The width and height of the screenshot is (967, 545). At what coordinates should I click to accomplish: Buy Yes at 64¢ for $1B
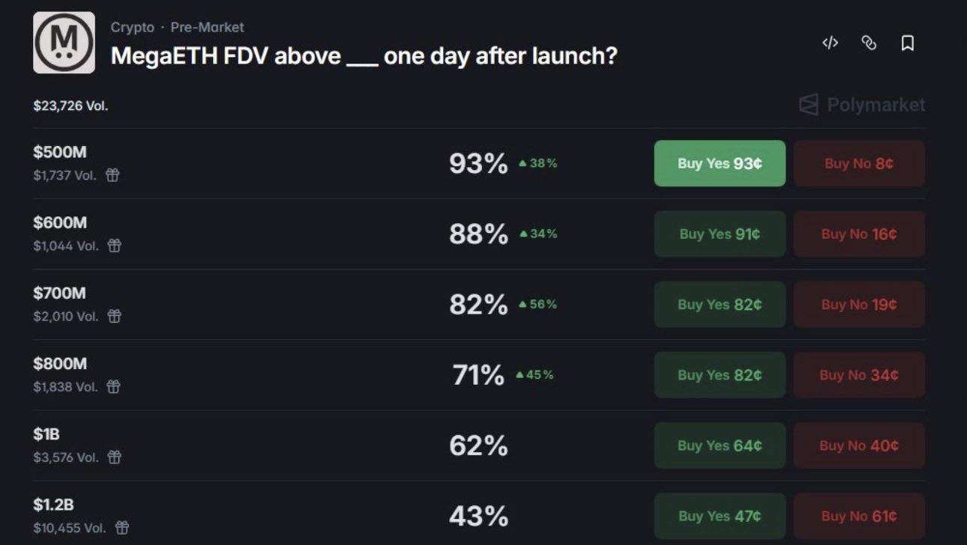click(x=720, y=445)
